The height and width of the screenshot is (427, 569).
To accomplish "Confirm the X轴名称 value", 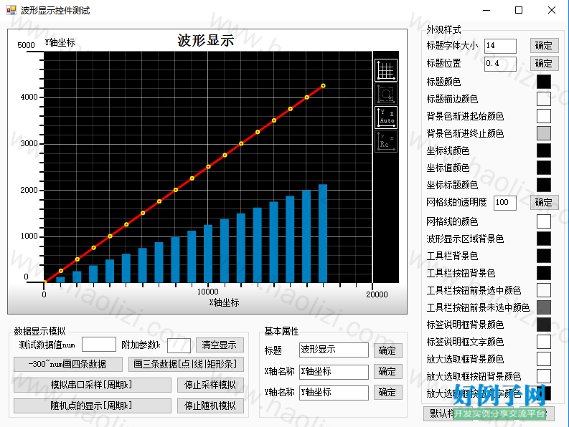I will coord(387,372).
